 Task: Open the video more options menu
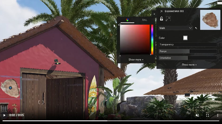217,115
